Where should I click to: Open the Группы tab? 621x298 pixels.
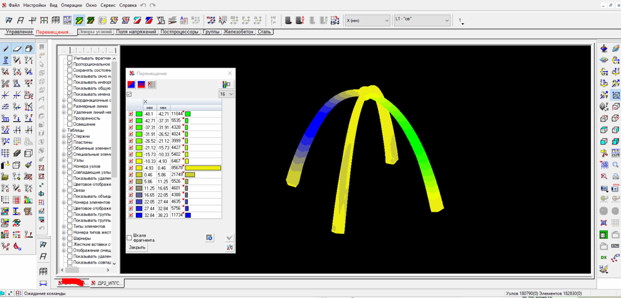(212, 32)
